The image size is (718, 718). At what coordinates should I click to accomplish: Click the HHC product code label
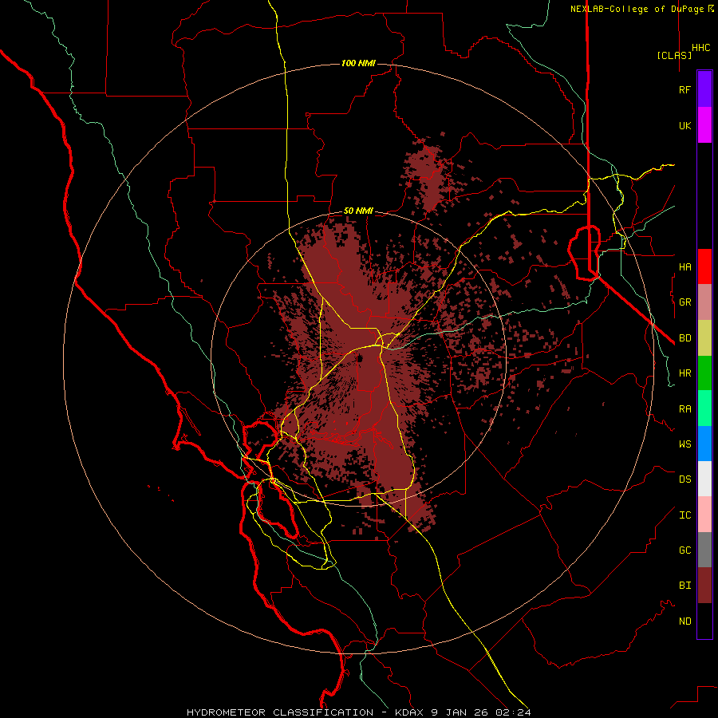point(701,48)
